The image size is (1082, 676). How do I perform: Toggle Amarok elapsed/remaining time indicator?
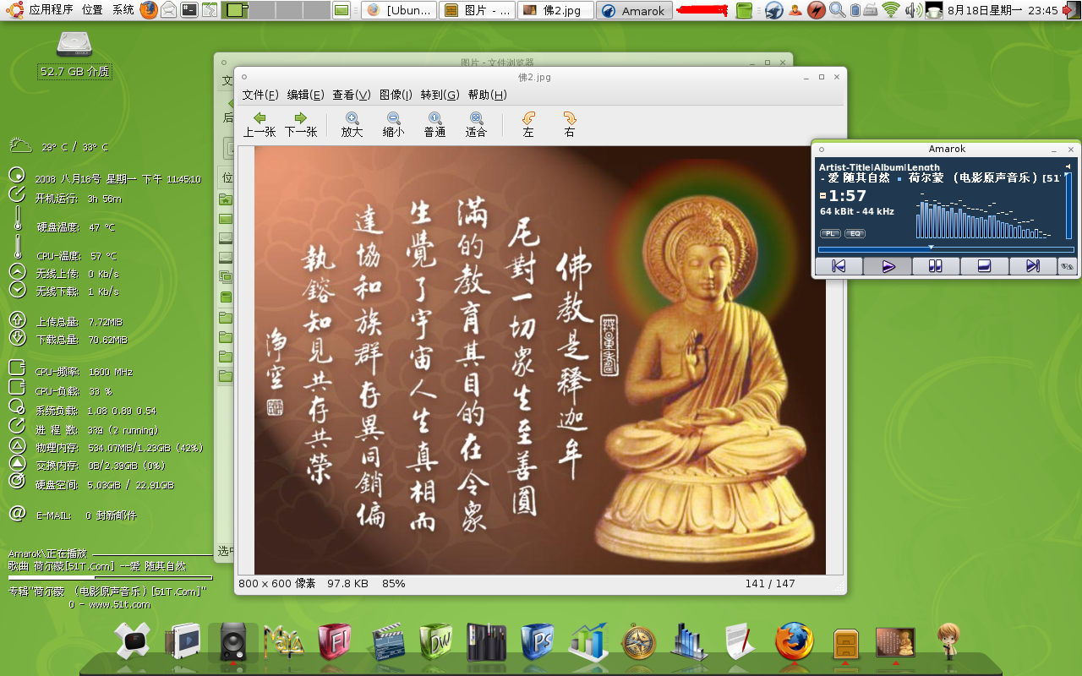822,196
